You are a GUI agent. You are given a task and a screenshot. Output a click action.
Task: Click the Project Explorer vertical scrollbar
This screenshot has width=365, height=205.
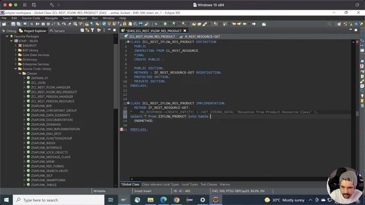(x=115, y=77)
